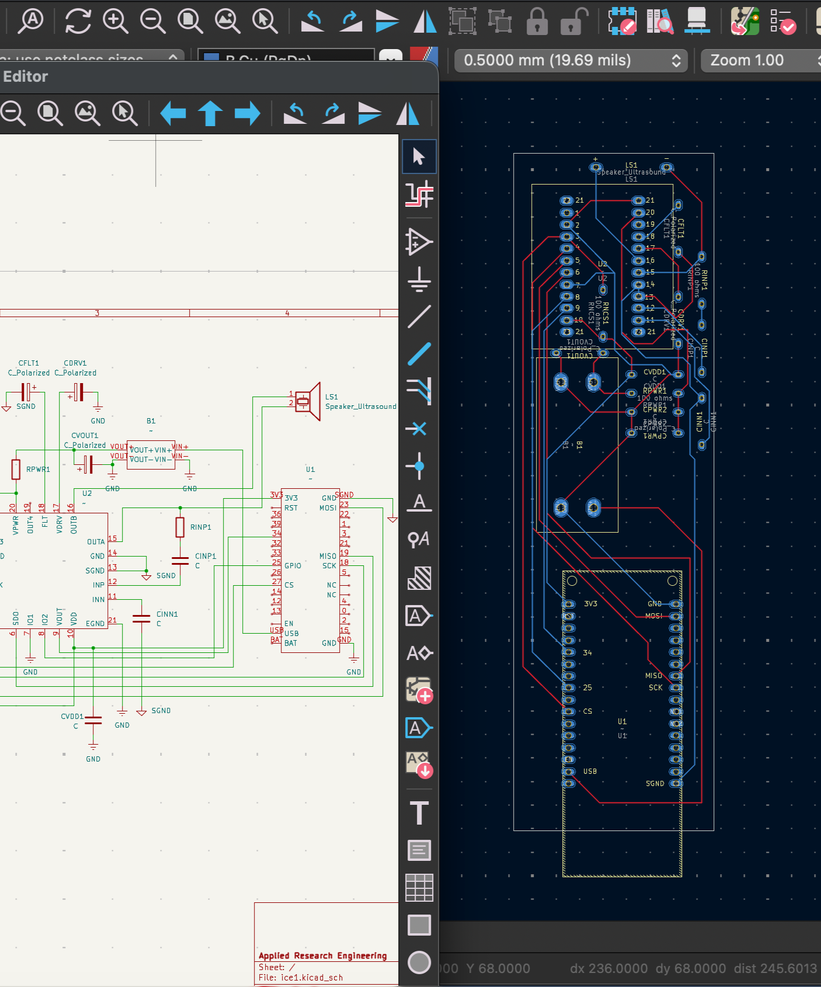Select the Highlight Net tool
821x987 pixels.
[419, 194]
